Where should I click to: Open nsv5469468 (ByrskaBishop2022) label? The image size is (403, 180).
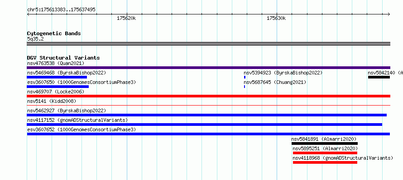(x=67, y=73)
